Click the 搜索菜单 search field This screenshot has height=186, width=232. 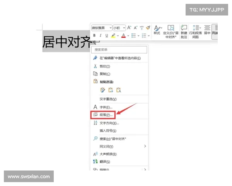point(119,50)
